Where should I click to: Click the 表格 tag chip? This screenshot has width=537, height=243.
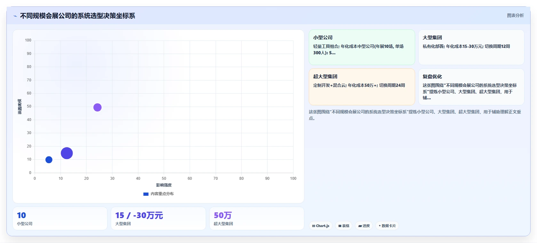(344, 226)
